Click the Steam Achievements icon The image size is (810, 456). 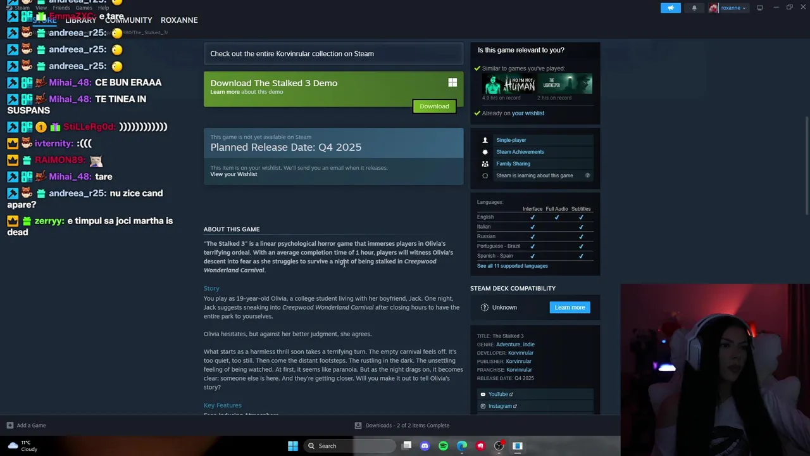tap(485, 152)
